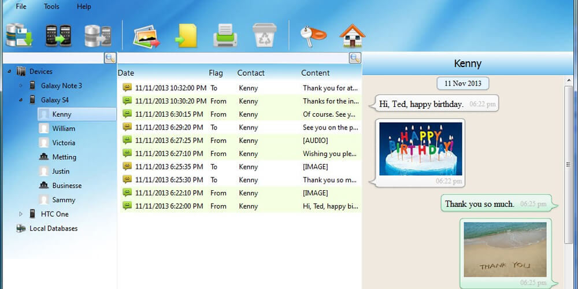
Task: Select the 6:27:10 PM message row
Action: coord(240,154)
